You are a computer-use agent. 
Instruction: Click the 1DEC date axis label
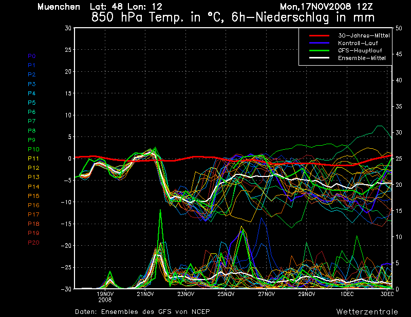pos(347,294)
